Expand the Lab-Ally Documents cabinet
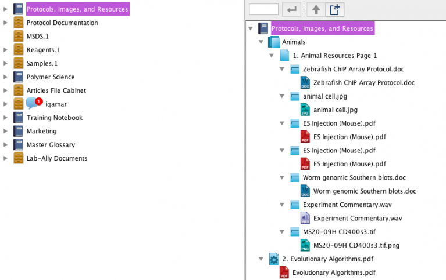The width and height of the screenshot is (446, 280). point(6,158)
